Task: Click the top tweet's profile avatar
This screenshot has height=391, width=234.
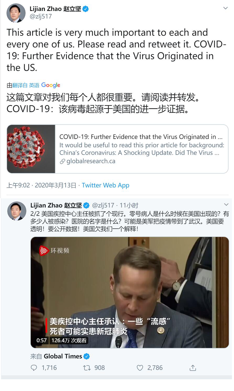Action: [x=16, y=13]
